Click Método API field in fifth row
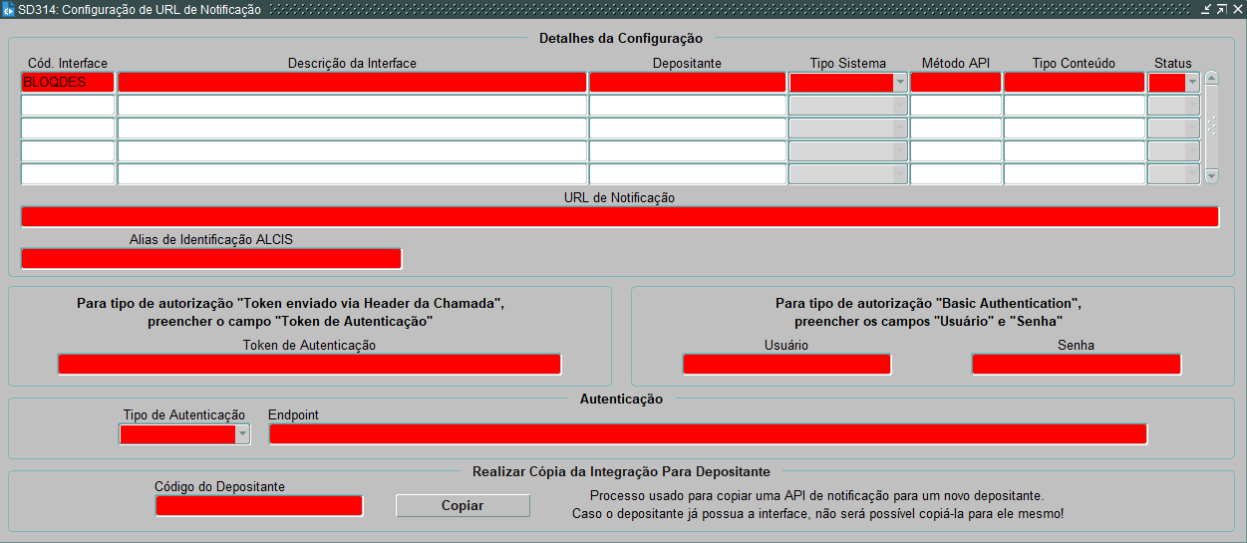 (956, 174)
